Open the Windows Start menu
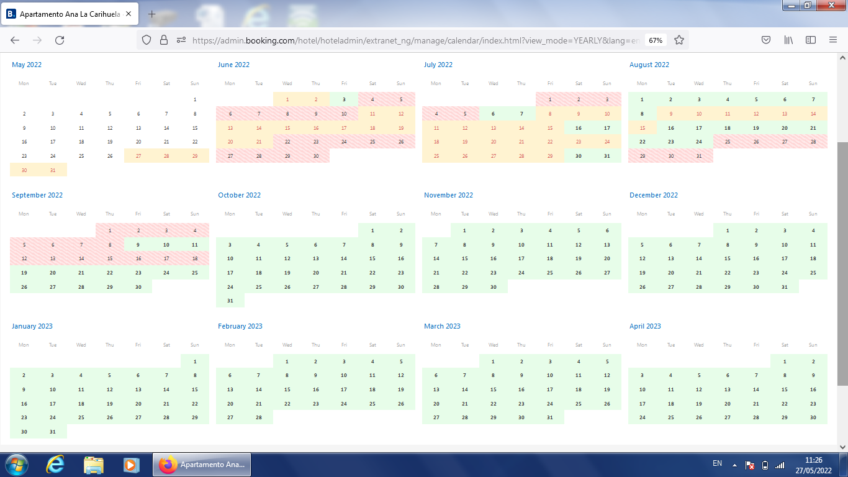Screen dimensions: 848x477 click(x=16, y=465)
